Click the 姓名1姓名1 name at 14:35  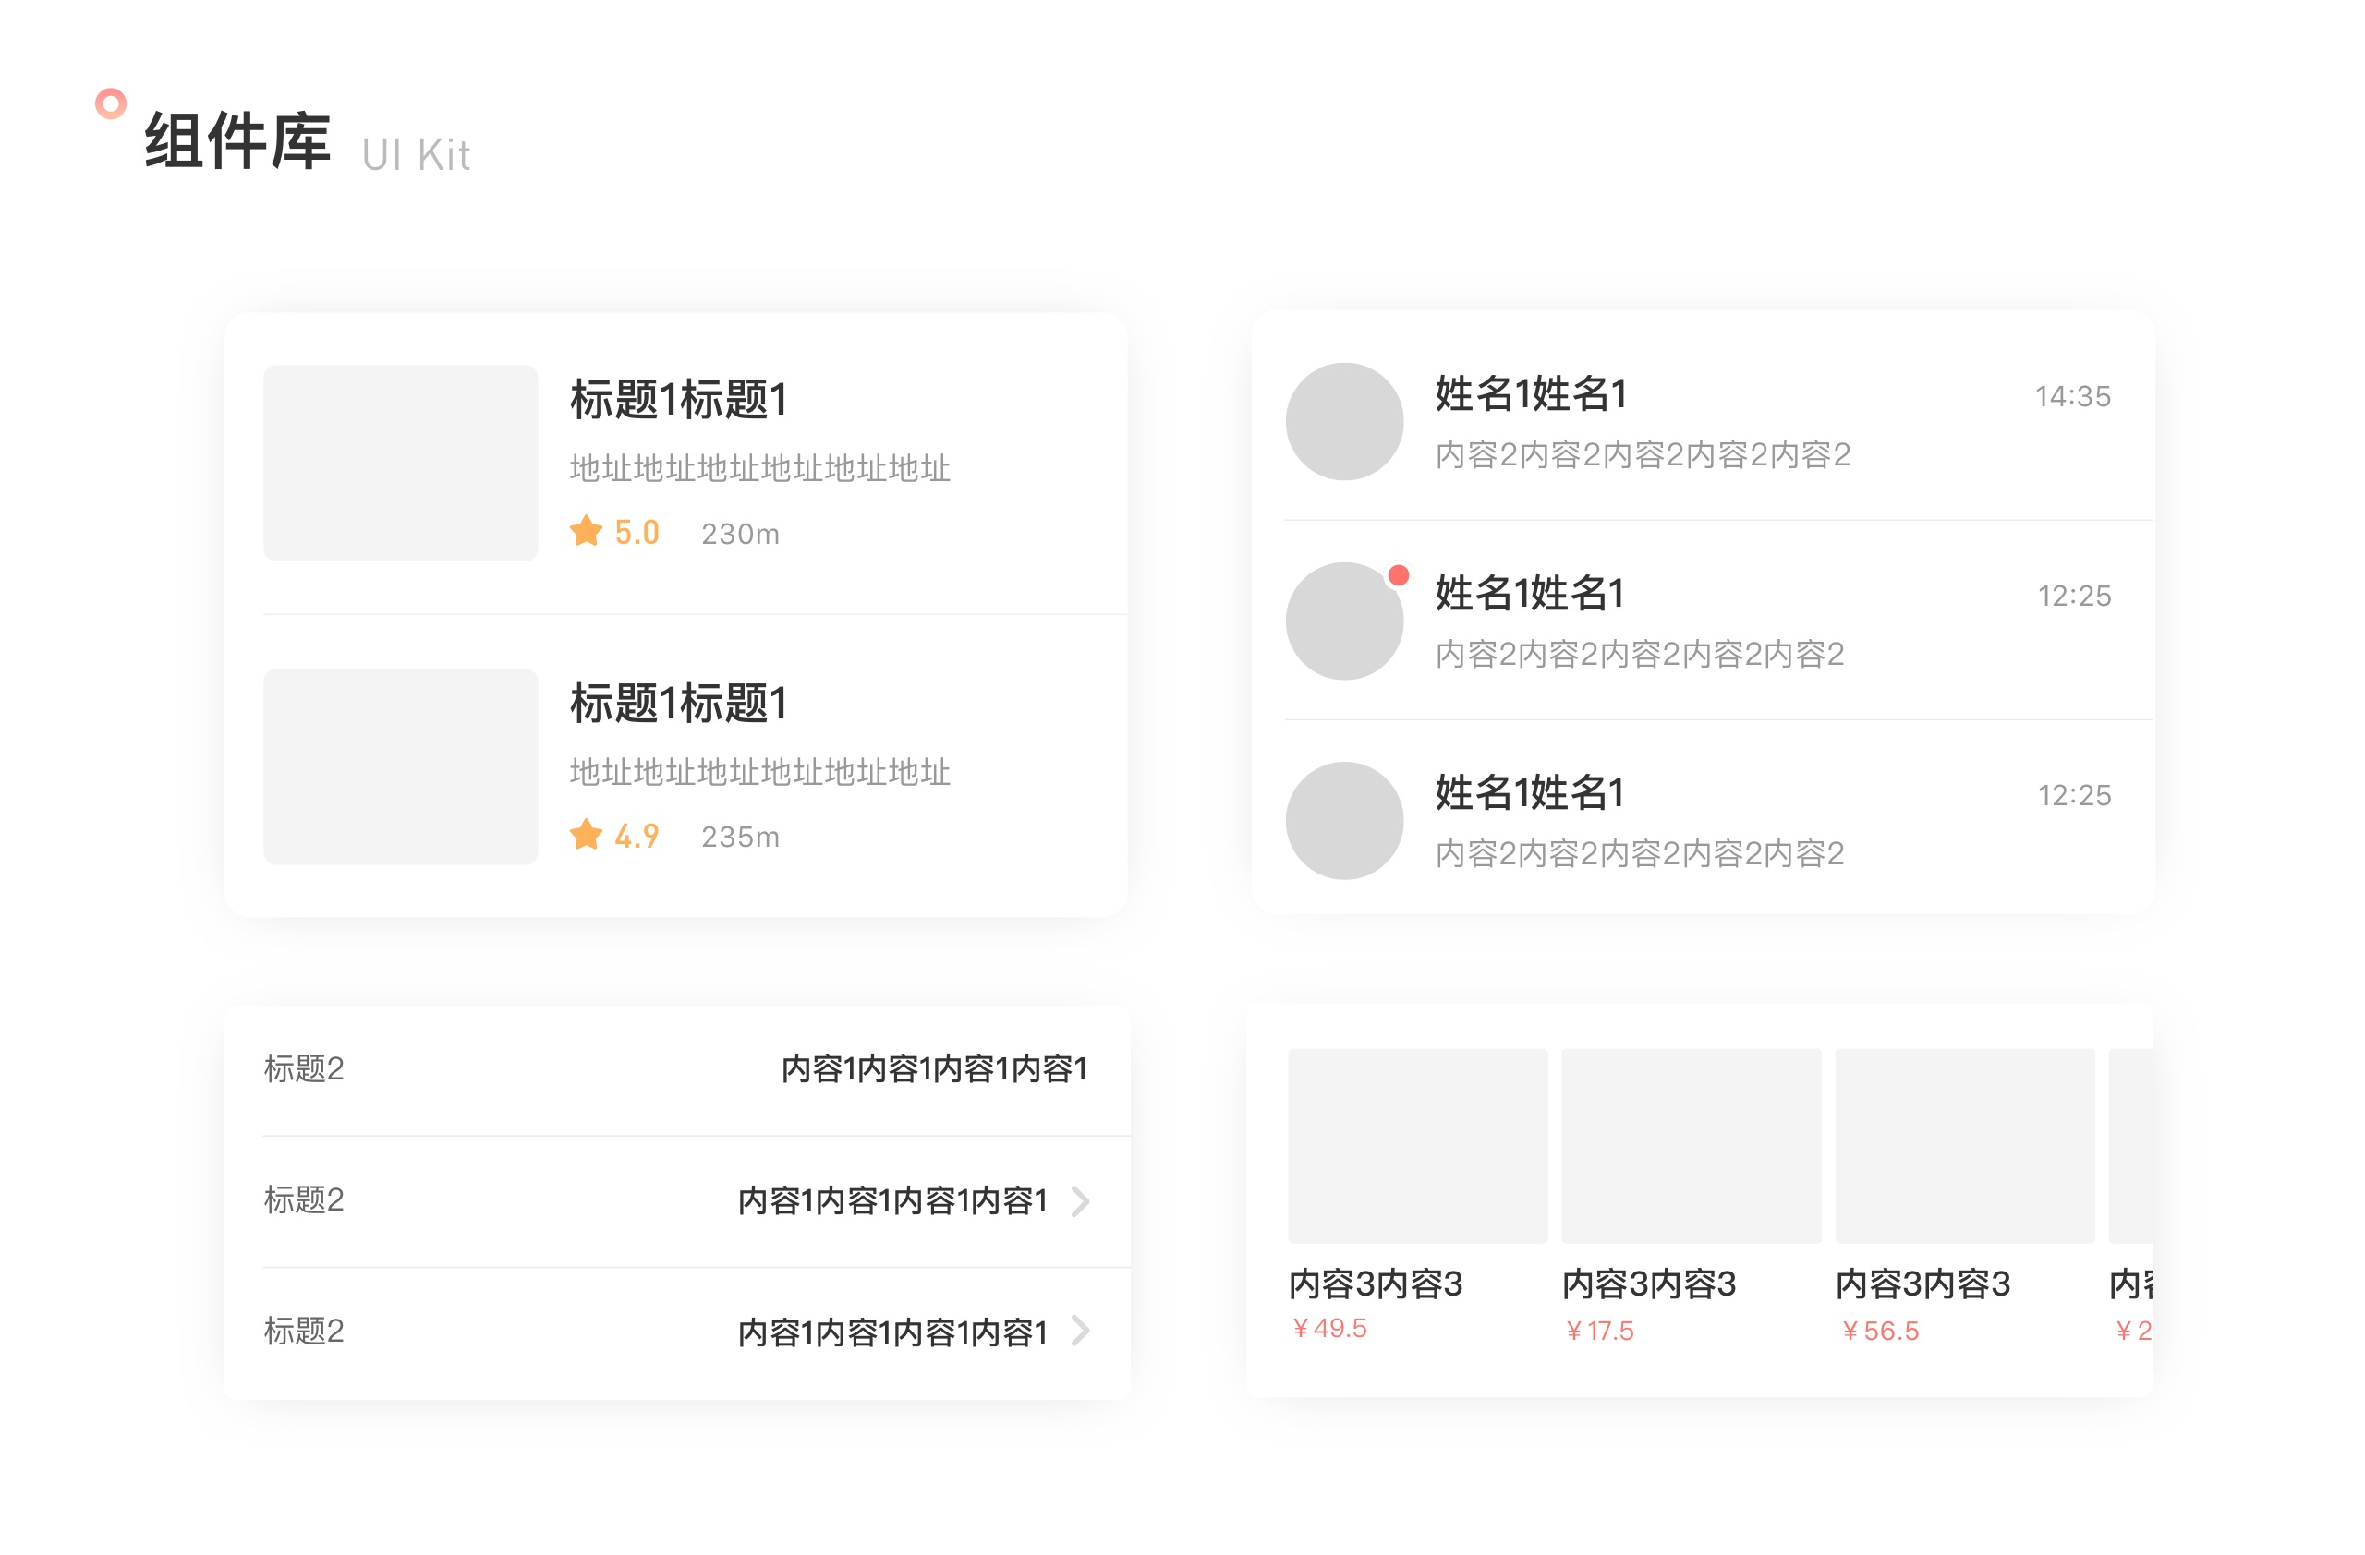pos(1530,394)
